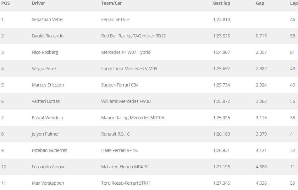Select the Ferrari SF16-H team cell
This screenshot has width=298, height=190.
tap(115, 20)
